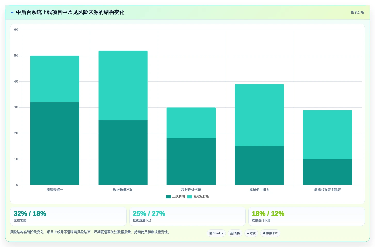Image resolution: width=375 pixels, height=247 pixels.
Task: Click the 图表分析 label in the header
Action: pyautogui.click(x=357, y=12)
